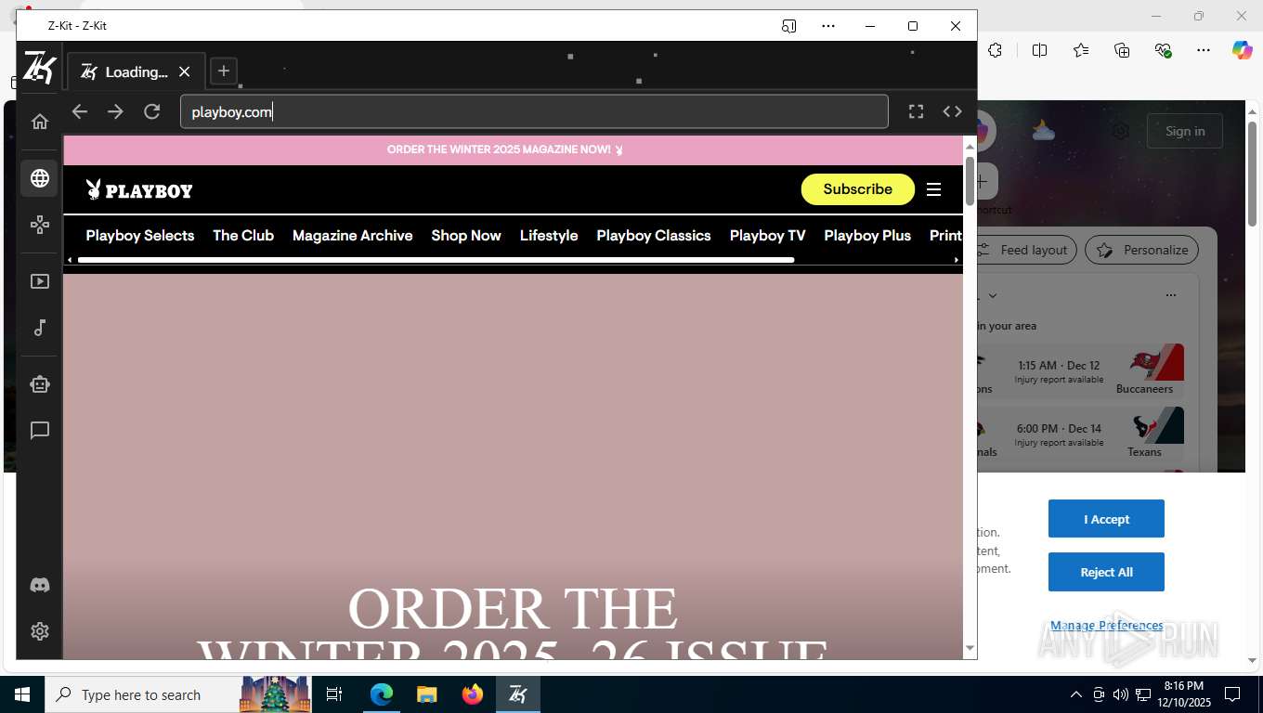Open the robot AI icon in sidebar
The width and height of the screenshot is (1263, 713).
click(x=40, y=384)
